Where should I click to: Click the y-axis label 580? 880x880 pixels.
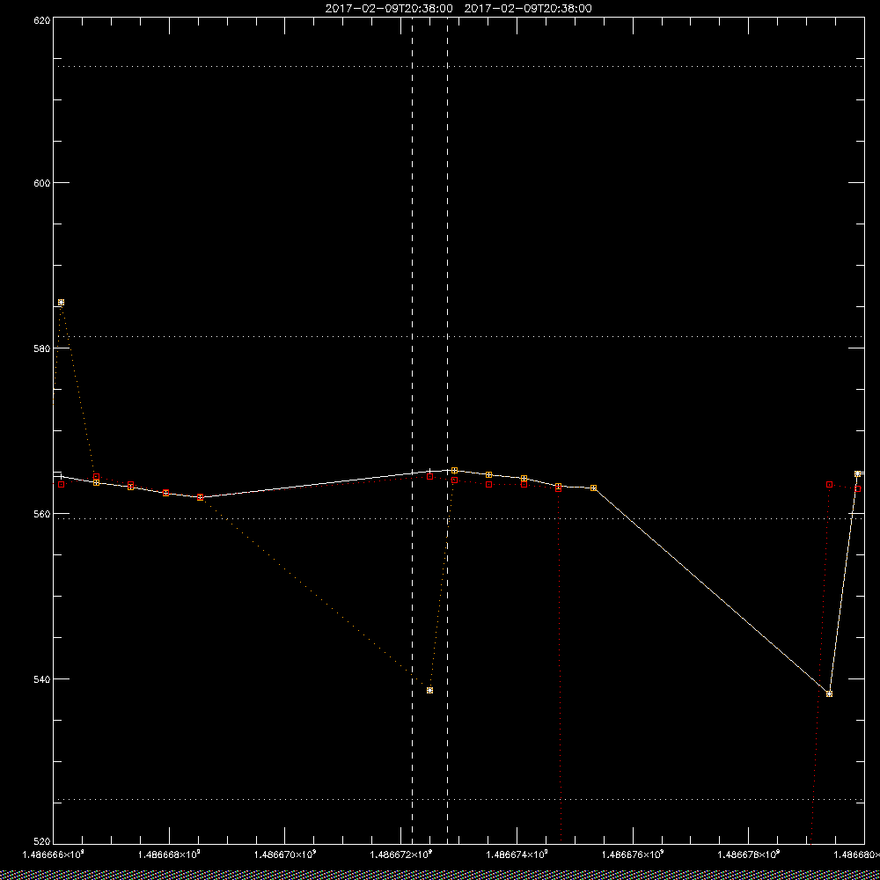point(43,348)
